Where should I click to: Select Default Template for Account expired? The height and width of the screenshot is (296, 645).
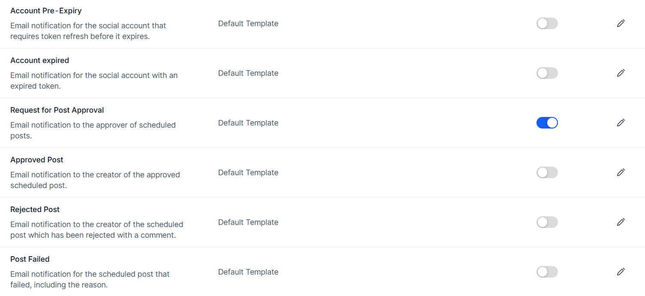(x=248, y=73)
